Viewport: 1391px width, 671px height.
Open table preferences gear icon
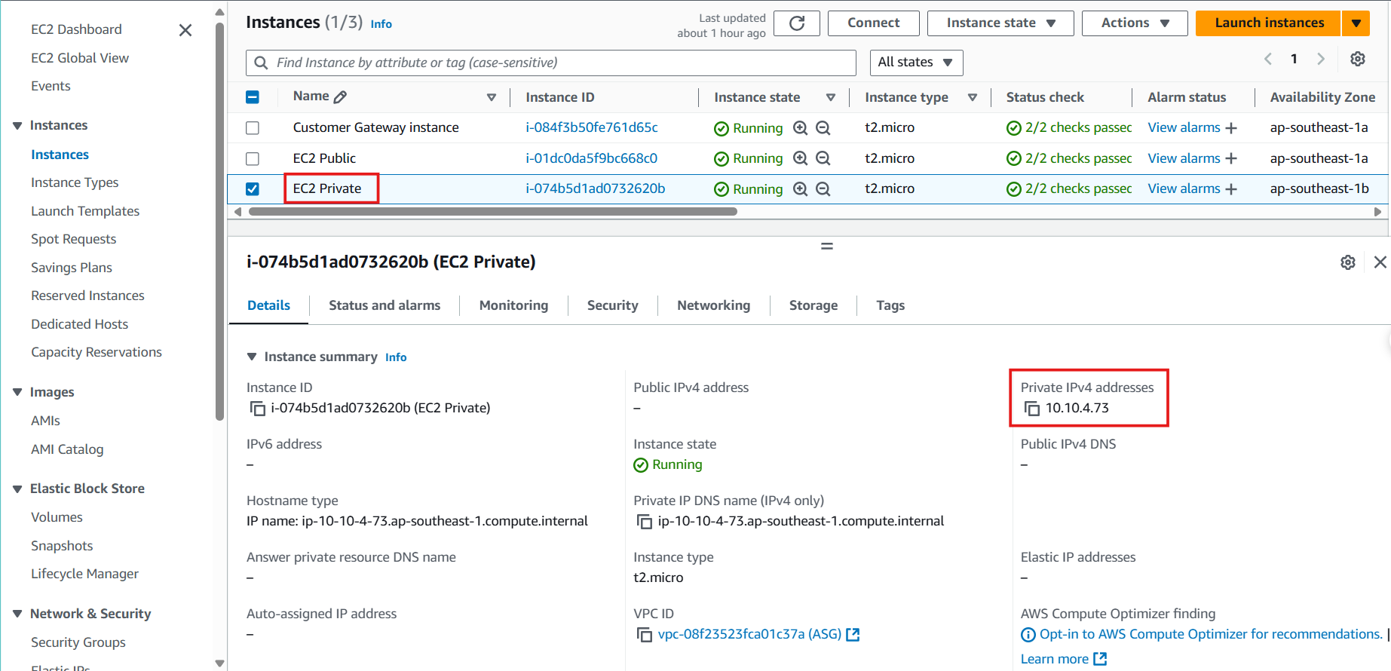click(1358, 59)
